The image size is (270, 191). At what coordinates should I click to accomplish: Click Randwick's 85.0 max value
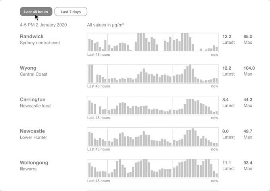tap(248, 37)
